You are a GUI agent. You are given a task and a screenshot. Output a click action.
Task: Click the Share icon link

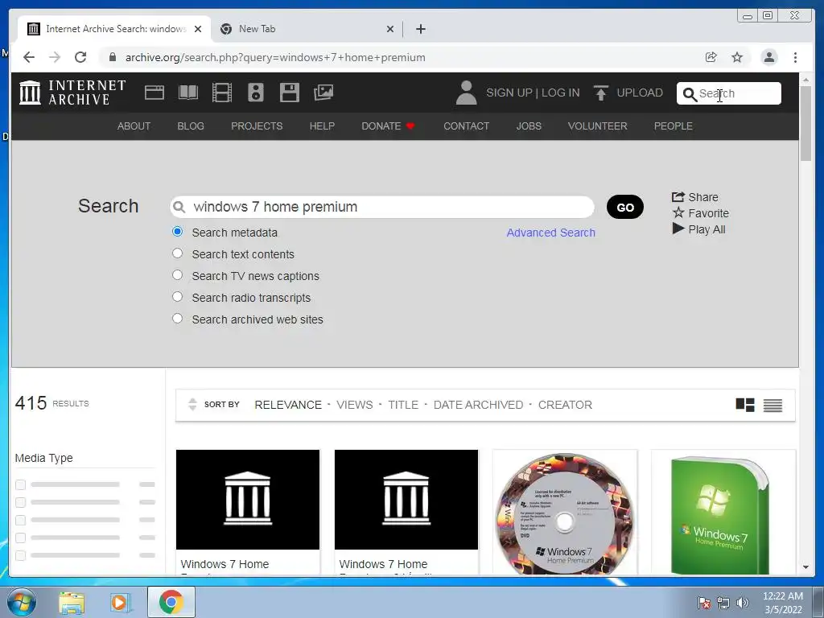[678, 197]
